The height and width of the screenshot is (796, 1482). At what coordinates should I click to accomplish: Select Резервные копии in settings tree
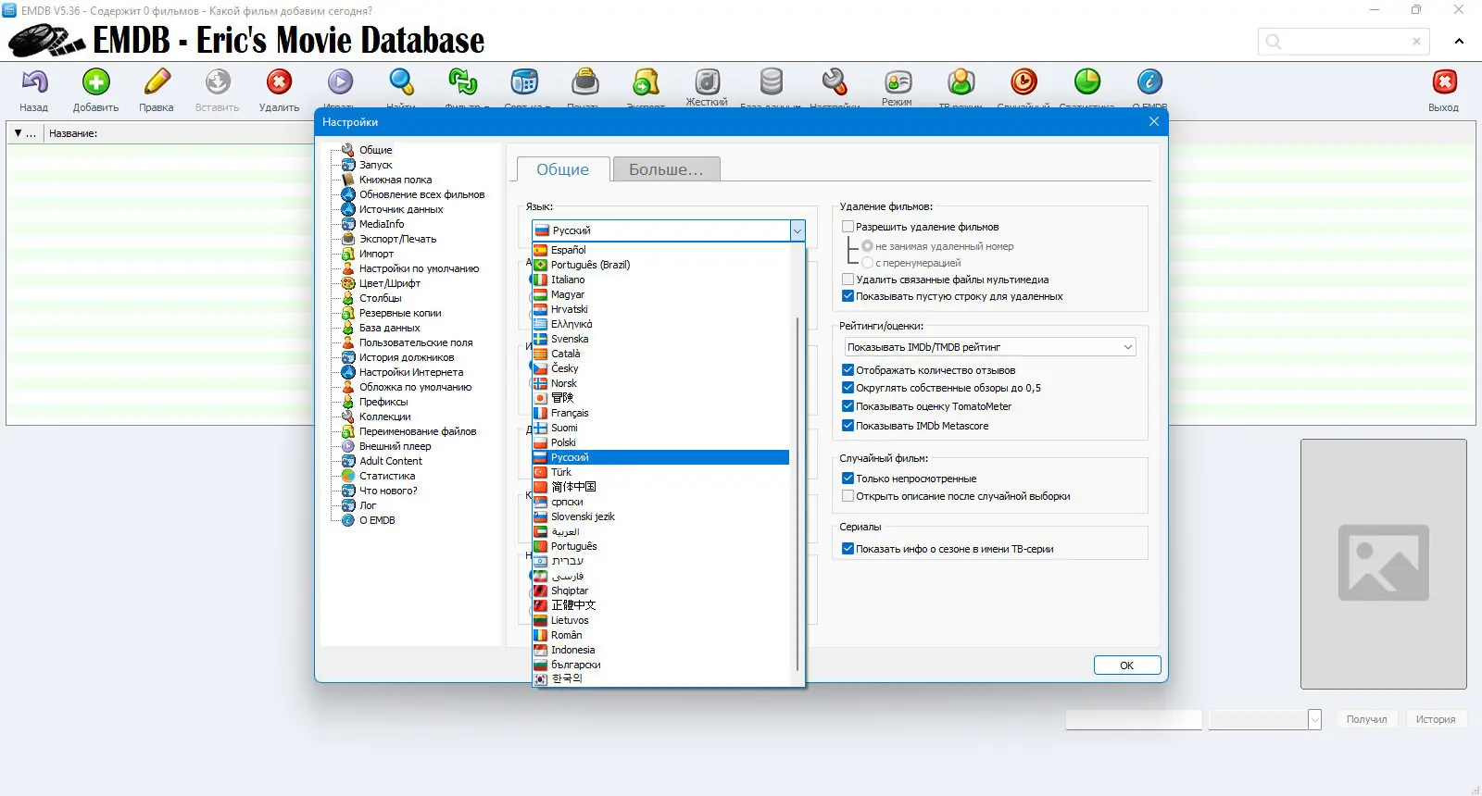pyautogui.click(x=400, y=313)
